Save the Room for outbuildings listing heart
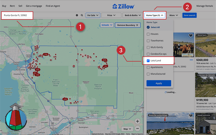 [x=191, y=116]
